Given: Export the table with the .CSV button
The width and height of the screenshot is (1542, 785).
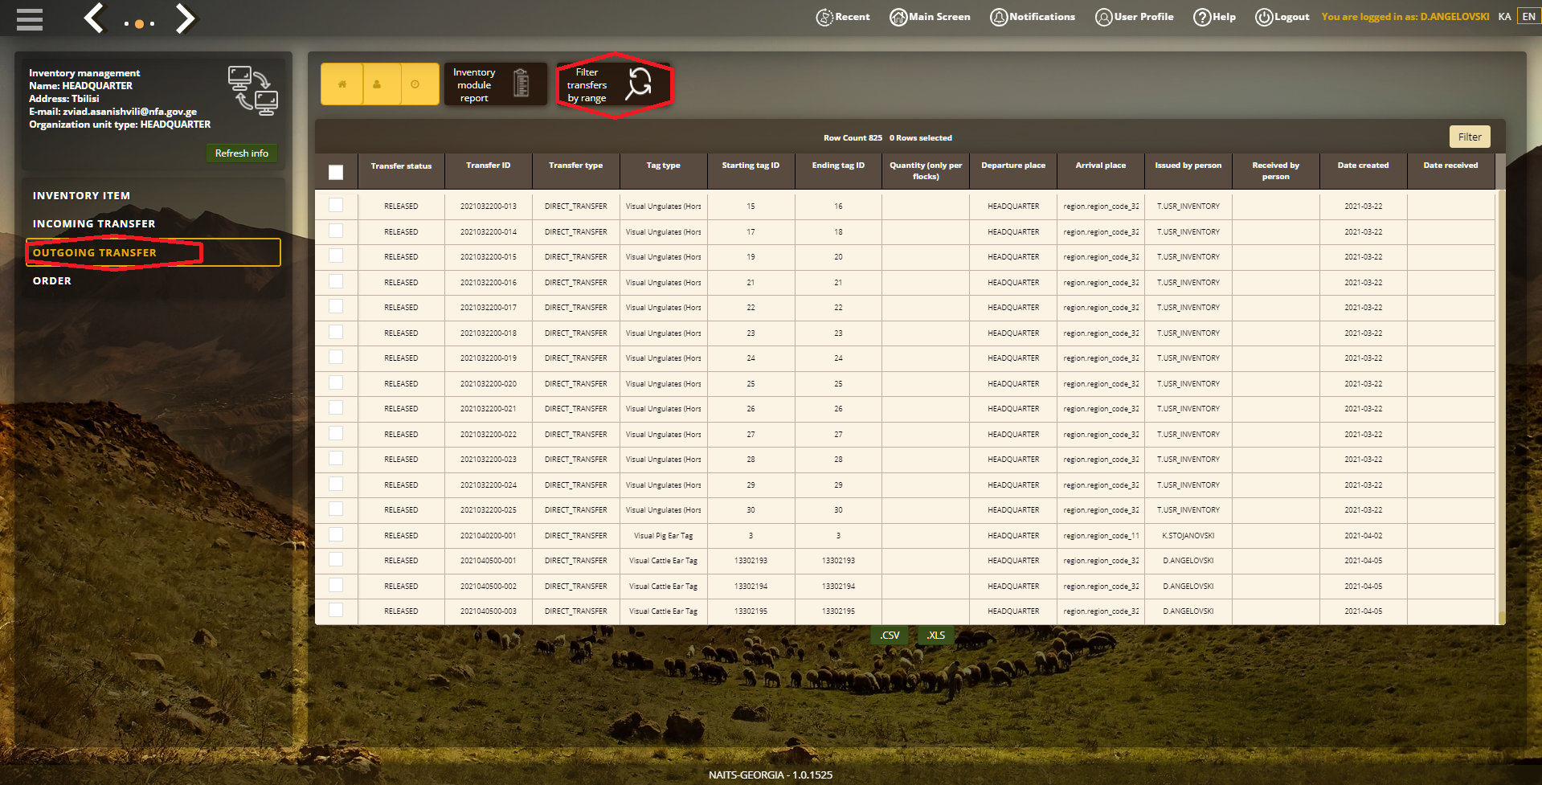Looking at the screenshot, I should pyautogui.click(x=890, y=635).
